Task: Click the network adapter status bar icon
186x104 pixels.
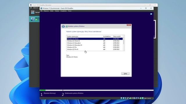Action: (128, 98)
